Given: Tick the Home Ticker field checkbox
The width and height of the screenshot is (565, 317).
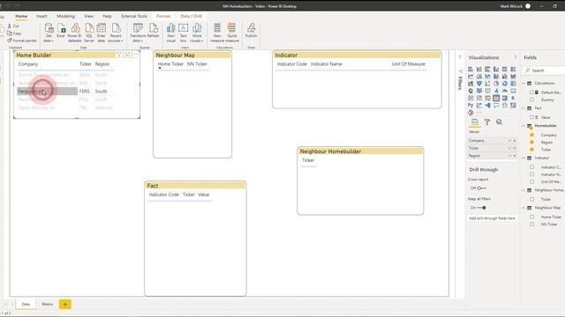Looking at the screenshot, I should click(x=531, y=217).
